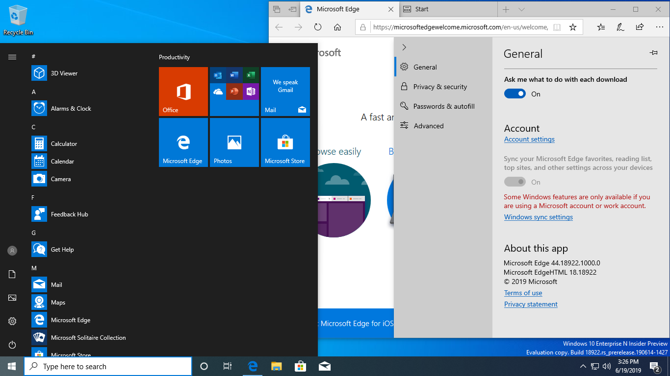
Task: Click Reading view icon in address bar
Action: tap(557, 27)
